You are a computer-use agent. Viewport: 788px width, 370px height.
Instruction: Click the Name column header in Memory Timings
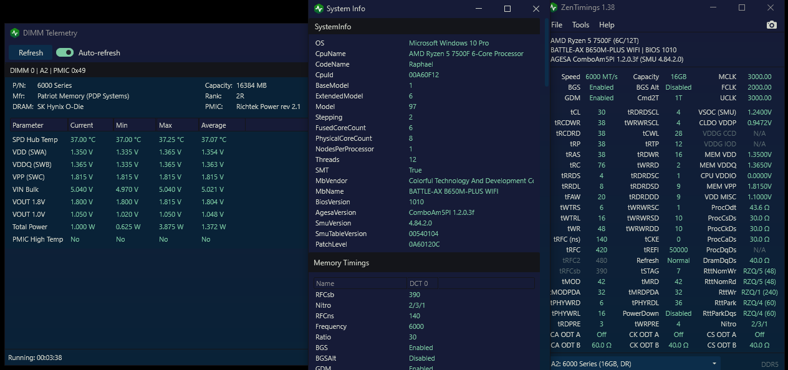360,283
